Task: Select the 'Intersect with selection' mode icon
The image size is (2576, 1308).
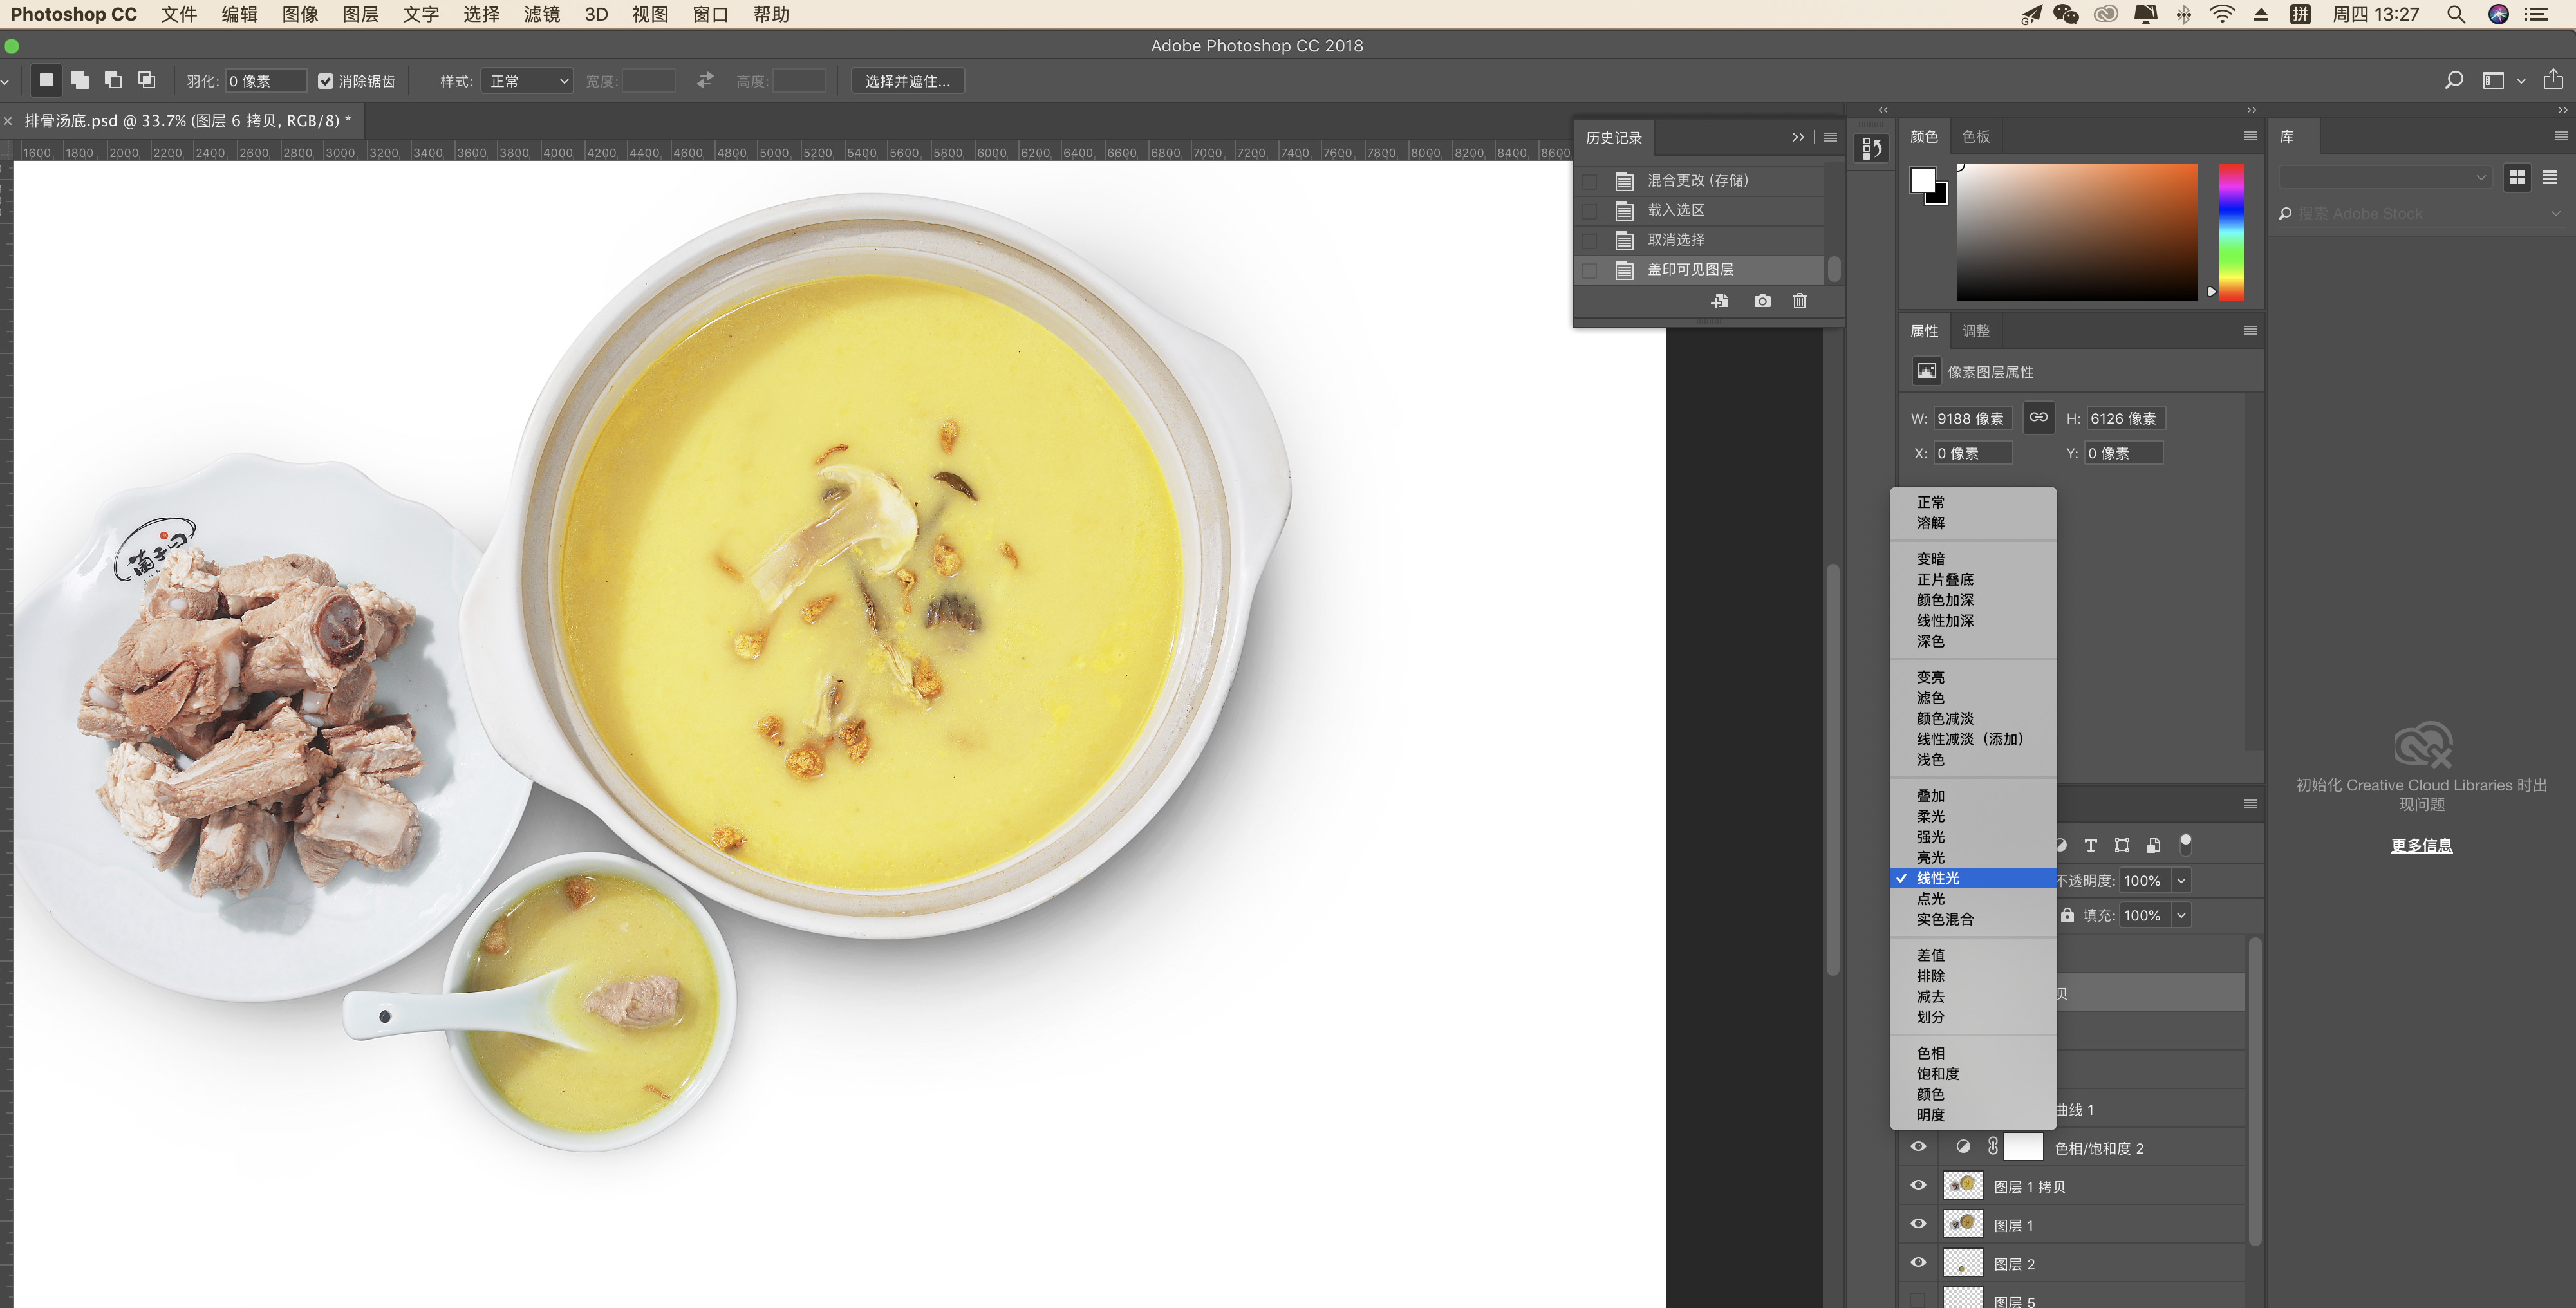Action: (x=147, y=80)
